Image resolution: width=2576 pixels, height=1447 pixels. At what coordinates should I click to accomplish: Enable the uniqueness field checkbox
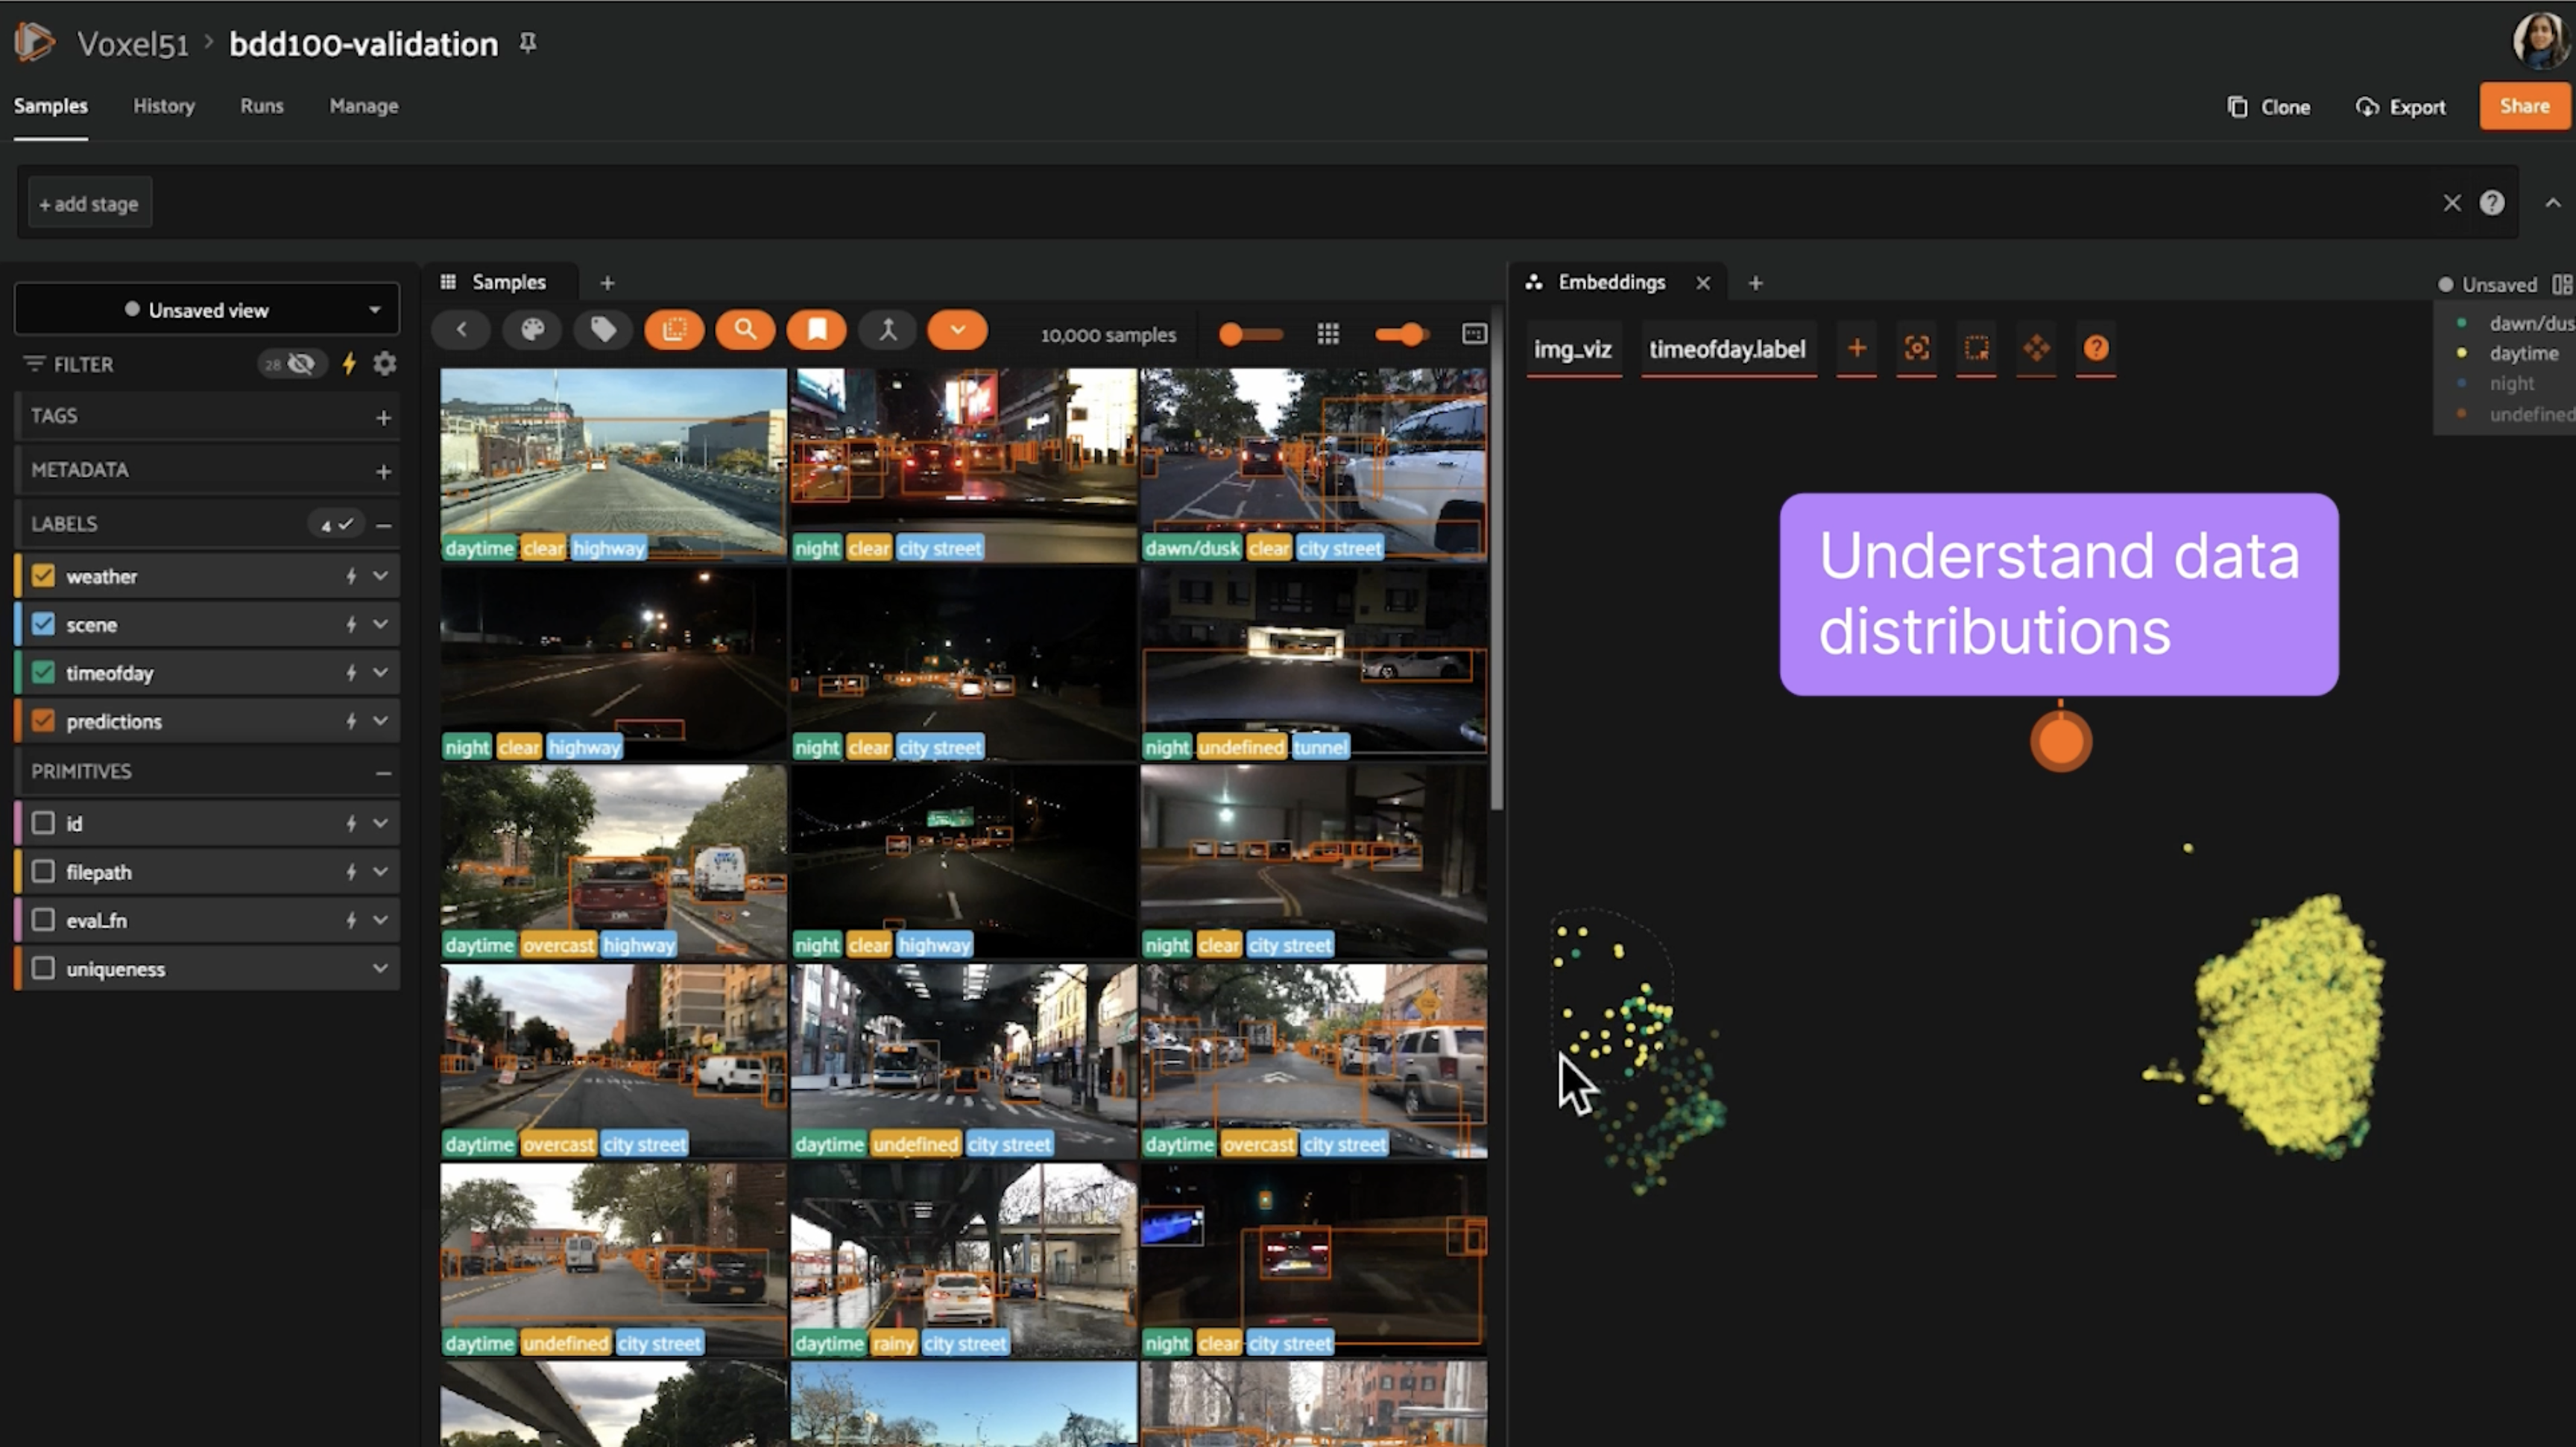(x=43, y=969)
